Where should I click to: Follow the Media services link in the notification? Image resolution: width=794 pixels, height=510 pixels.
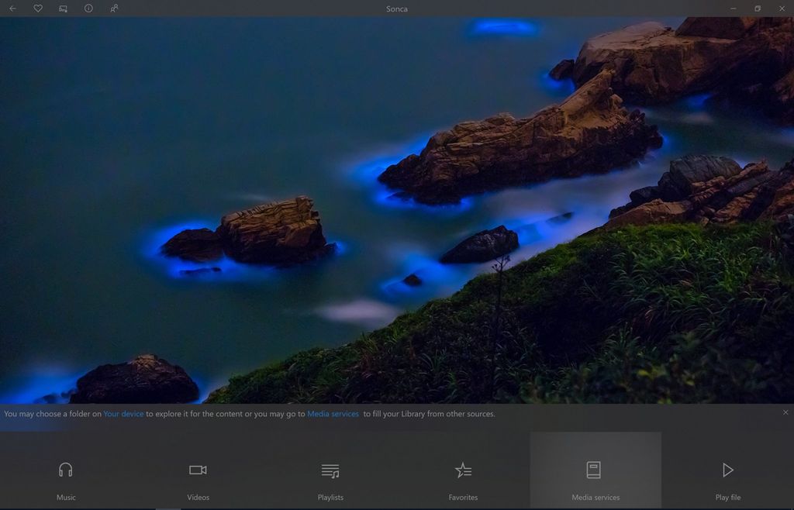(333, 413)
